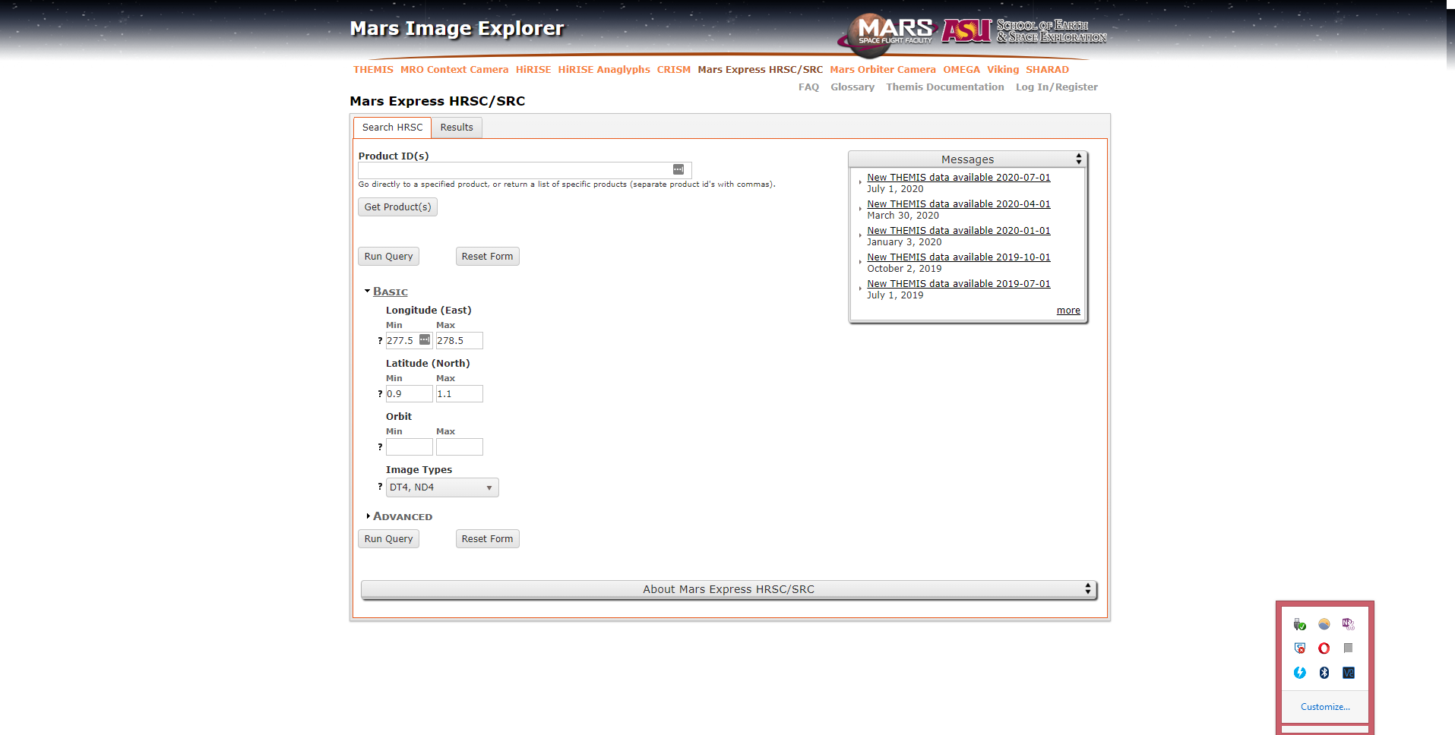This screenshot has width=1455, height=735.
Task: Click Run Query above the Basic section
Action: pos(388,257)
